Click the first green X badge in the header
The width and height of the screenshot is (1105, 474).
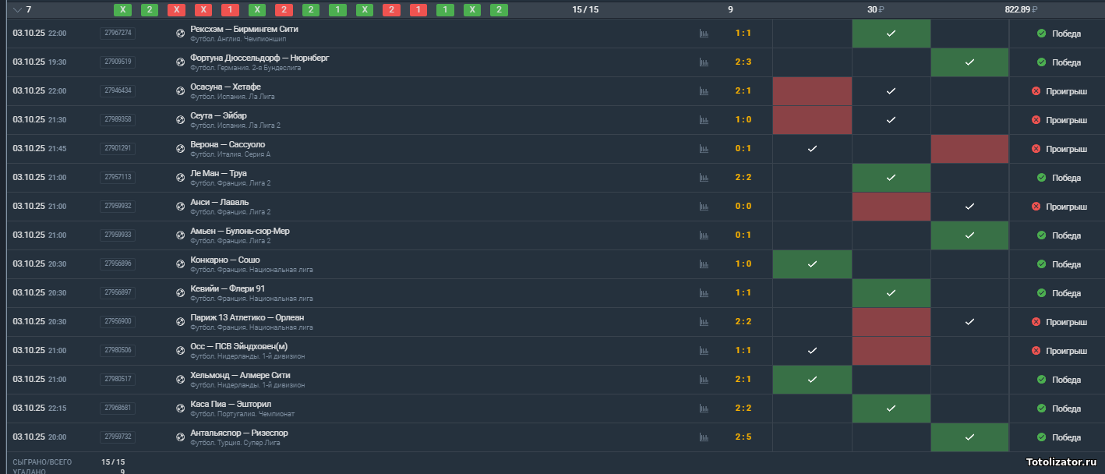[123, 10]
